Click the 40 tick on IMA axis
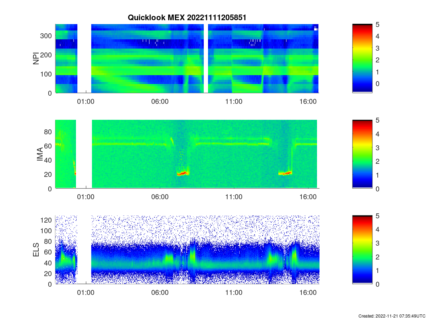Screen dimensions: 426x319 (x=49, y=160)
